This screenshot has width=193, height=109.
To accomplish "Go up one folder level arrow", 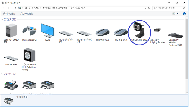I will click(16, 8).
